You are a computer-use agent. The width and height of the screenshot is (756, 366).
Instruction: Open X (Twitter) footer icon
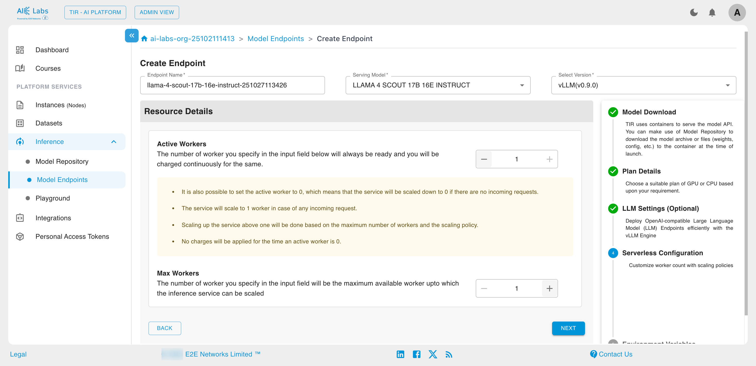(433, 354)
